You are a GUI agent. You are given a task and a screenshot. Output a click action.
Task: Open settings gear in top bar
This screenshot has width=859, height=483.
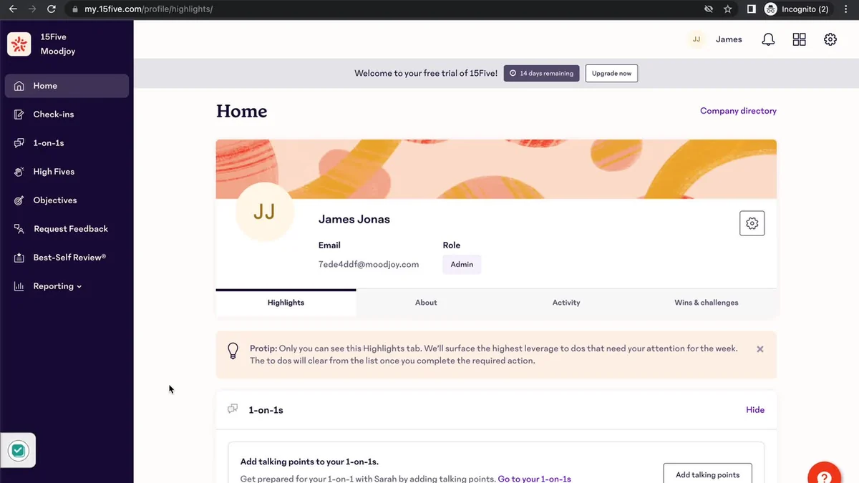tap(830, 39)
